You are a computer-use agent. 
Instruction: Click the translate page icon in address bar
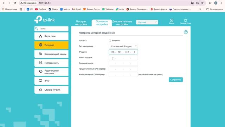pyautogui.click(x=192, y=3)
